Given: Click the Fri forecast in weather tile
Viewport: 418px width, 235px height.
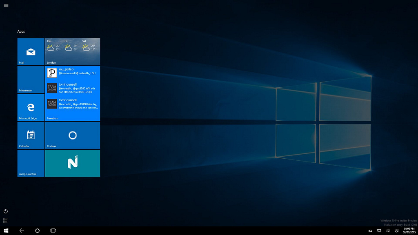Looking at the screenshot, I should click(x=71, y=46).
